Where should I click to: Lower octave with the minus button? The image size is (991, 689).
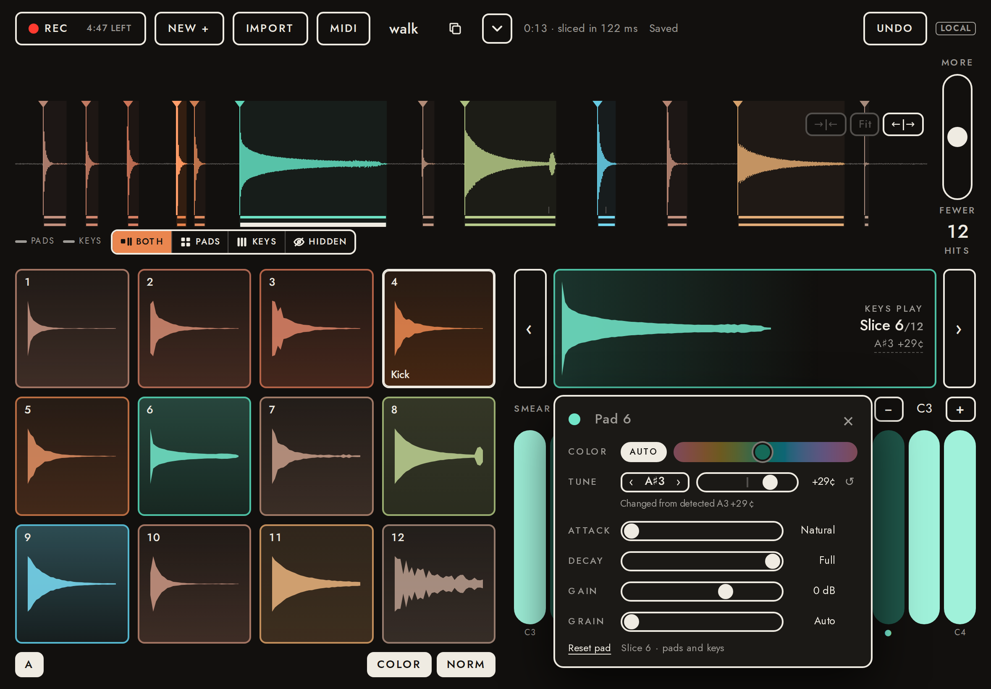click(x=889, y=409)
